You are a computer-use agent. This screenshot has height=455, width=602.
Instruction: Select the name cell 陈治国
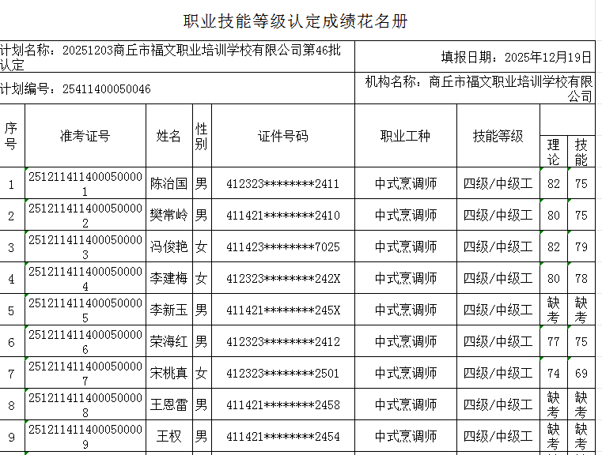coord(169,184)
